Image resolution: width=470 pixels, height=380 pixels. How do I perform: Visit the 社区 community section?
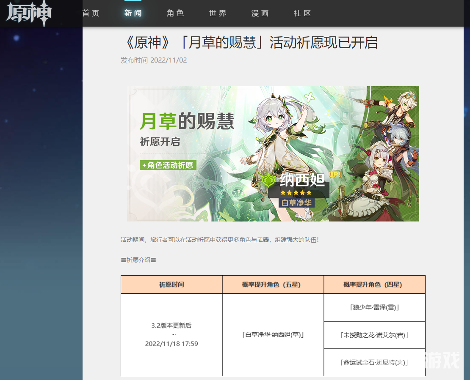(302, 13)
